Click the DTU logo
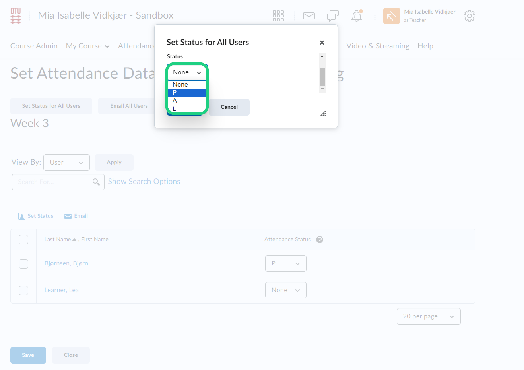Viewport: 524px width, 370px height. pos(16,16)
